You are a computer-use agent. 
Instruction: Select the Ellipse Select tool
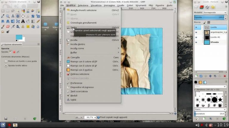tap(8, 11)
